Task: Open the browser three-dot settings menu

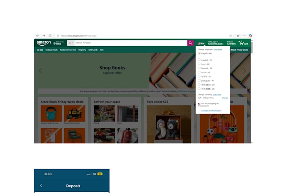Action: coord(244,36)
